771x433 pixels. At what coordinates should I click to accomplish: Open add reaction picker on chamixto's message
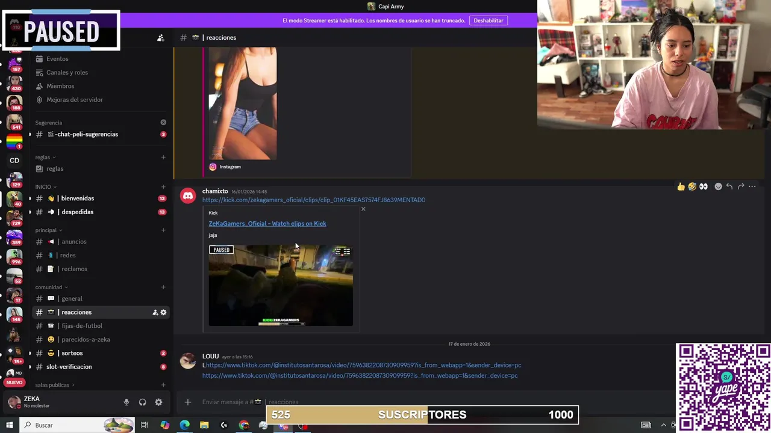point(718,186)
